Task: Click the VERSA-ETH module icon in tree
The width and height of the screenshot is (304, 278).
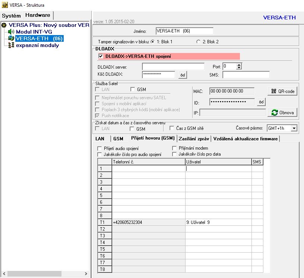Action: pyautogui.click(x=11, y=38)
